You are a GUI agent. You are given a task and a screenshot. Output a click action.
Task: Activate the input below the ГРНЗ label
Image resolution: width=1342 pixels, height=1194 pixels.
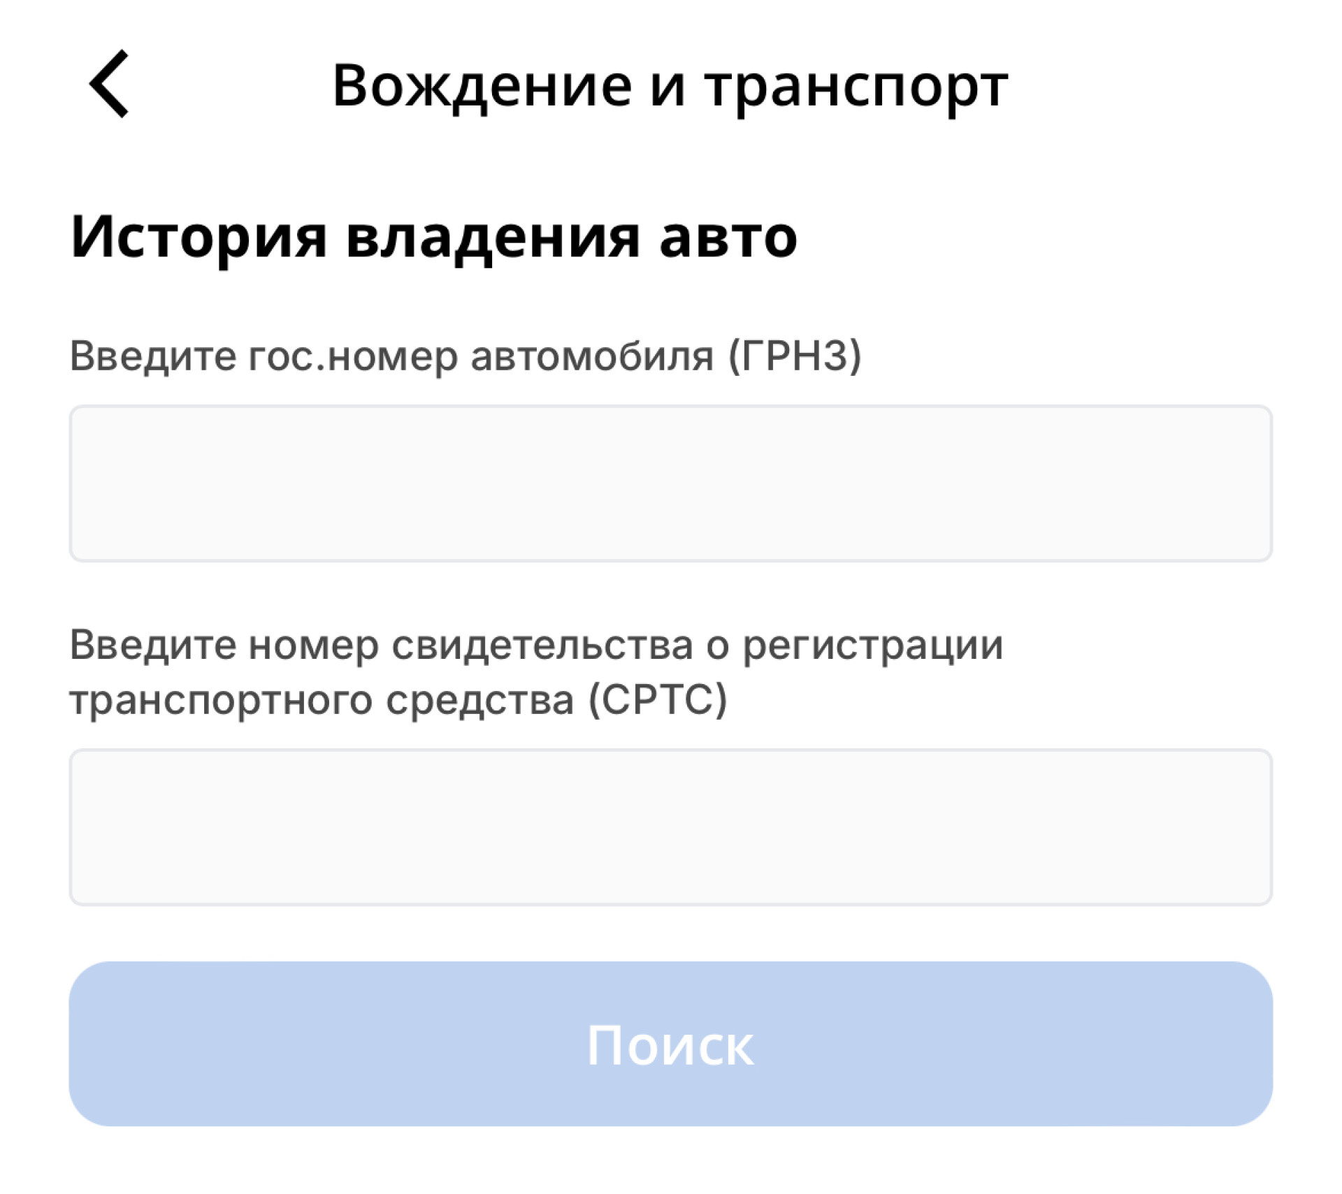[x=670, y=483]
